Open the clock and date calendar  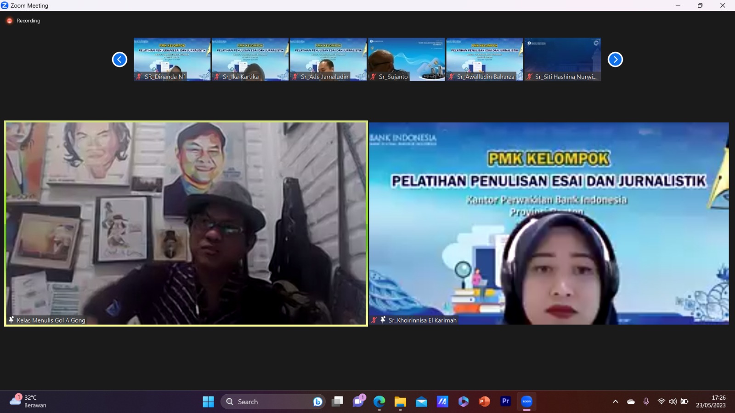tap(711, 401)
